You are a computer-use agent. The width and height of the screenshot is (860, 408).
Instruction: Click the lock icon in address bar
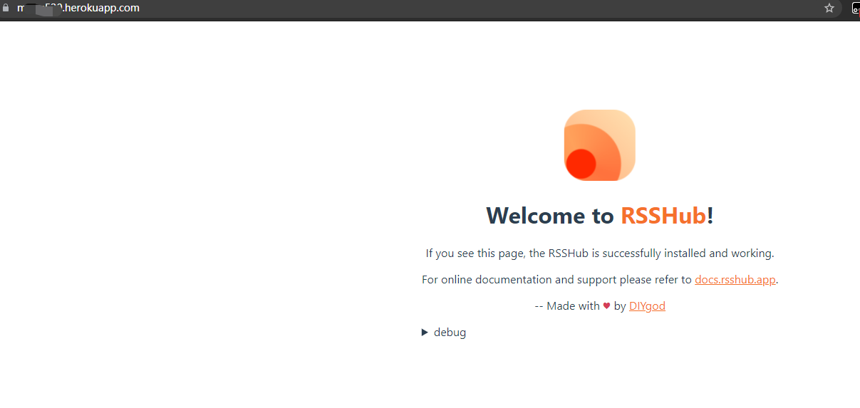pos(4,9)
